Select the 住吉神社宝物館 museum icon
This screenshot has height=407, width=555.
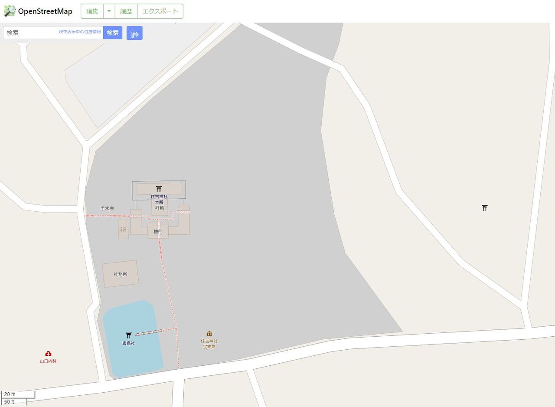(x=209, y=334)
